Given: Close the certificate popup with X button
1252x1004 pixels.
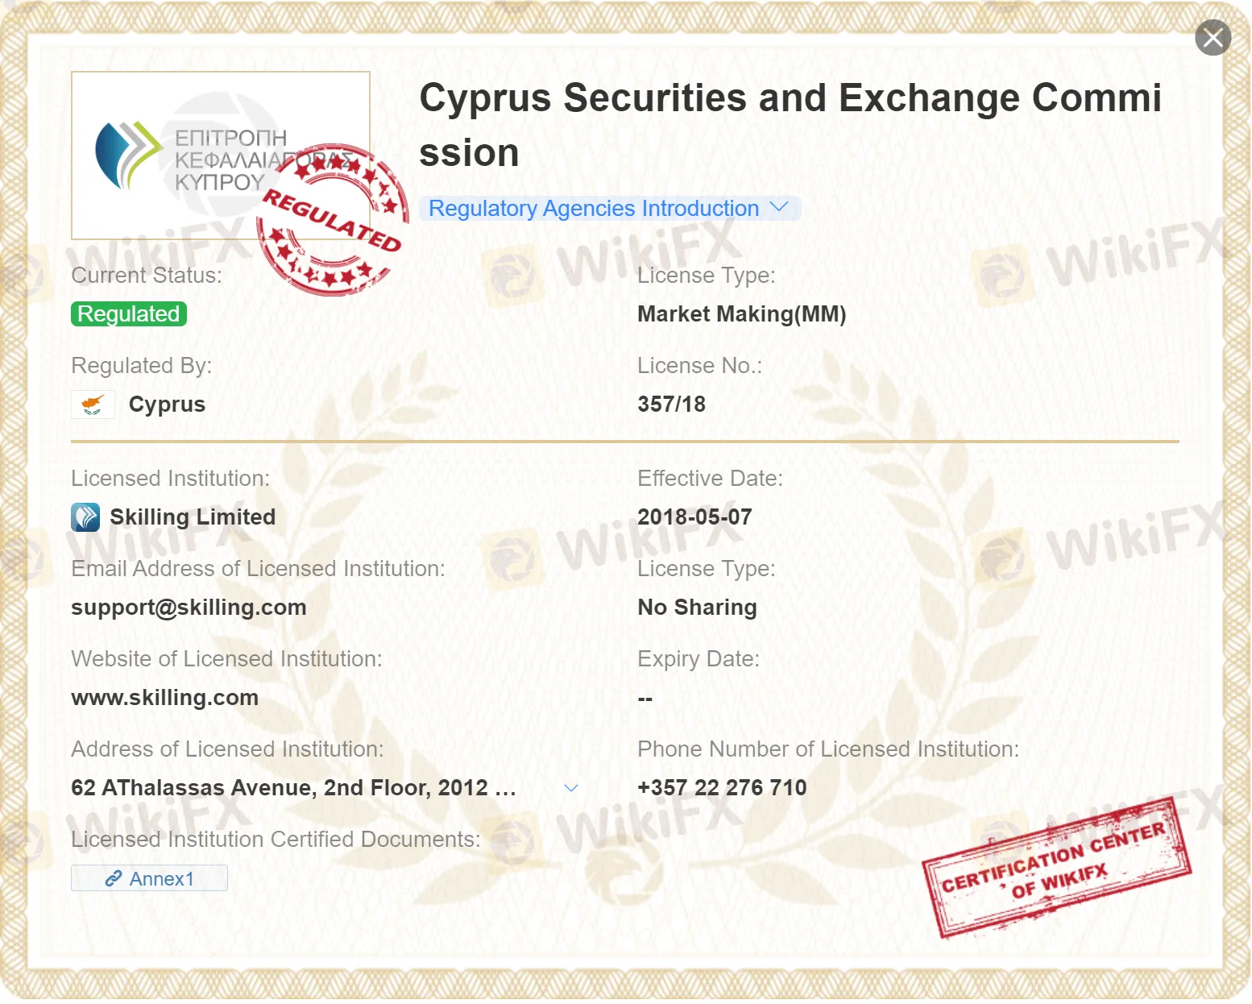Looking at the screenshot, I should [1213, 38].
